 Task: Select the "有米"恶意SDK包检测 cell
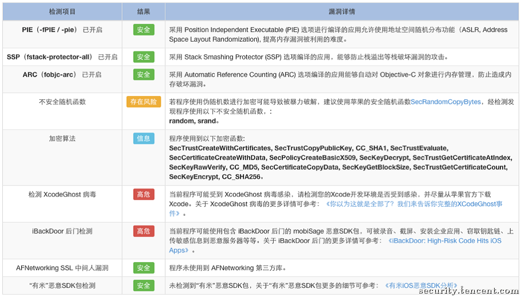[62, 286]
